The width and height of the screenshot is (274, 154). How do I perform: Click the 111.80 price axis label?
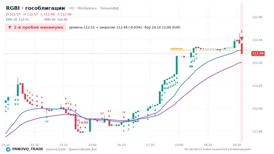click(257, 131)
